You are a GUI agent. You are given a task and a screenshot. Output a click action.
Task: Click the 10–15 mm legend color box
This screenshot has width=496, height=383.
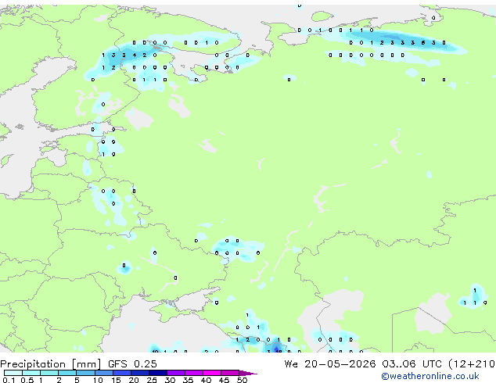click(x=104, y=373)
